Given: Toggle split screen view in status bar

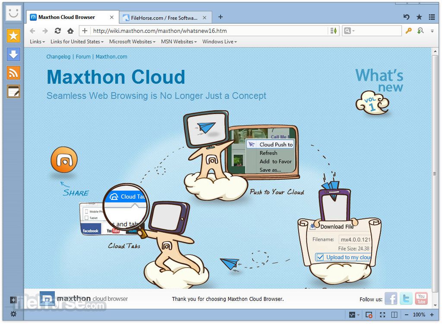Looking at the screenshot, I should coord(395,315).
